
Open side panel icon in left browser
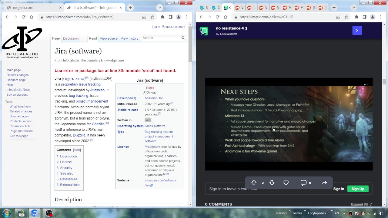(x=170, y=17)
